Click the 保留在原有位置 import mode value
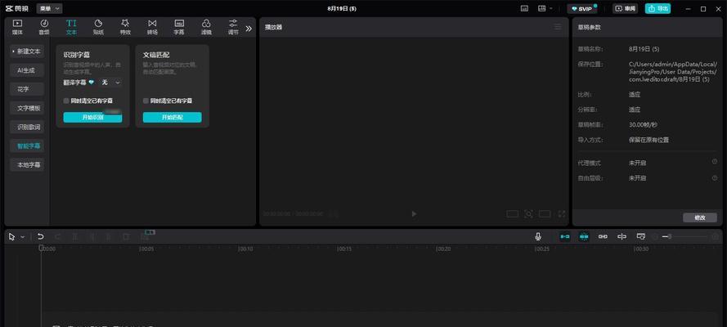Screen dimensions: 727x327 click(648, 140)
